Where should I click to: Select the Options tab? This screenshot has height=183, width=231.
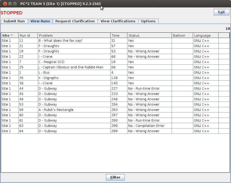click(x=148, y=21)
